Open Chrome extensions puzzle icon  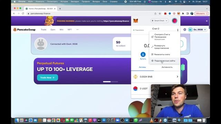point(183,13)
